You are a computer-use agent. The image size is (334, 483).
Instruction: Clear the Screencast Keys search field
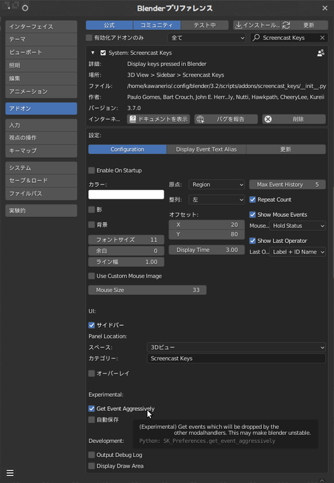[322, 38]
